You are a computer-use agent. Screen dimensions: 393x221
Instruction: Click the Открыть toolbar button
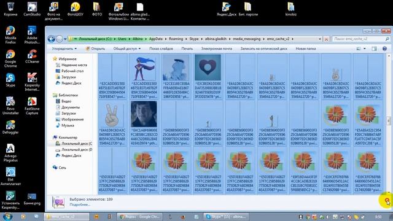click(x=95, y=48)
